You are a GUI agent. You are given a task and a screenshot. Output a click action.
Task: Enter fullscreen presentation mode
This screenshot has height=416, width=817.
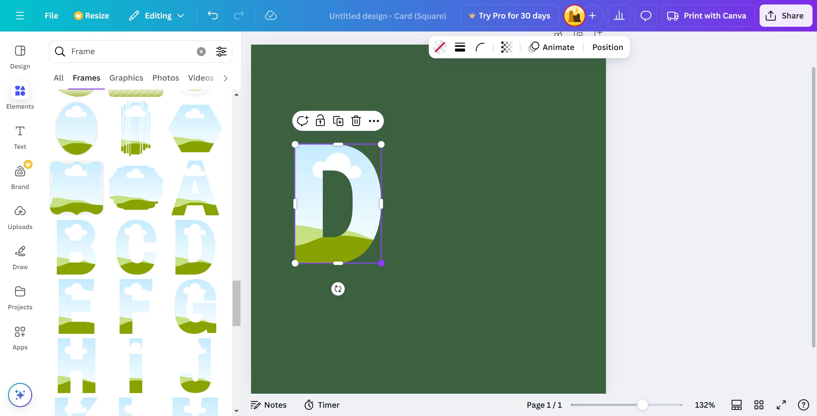781,405
